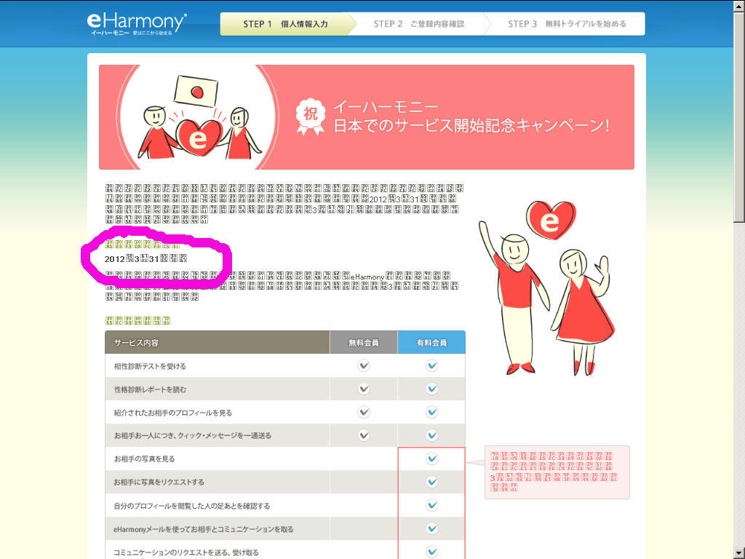Click the お相手の写真を見る row label

point(145,459)
